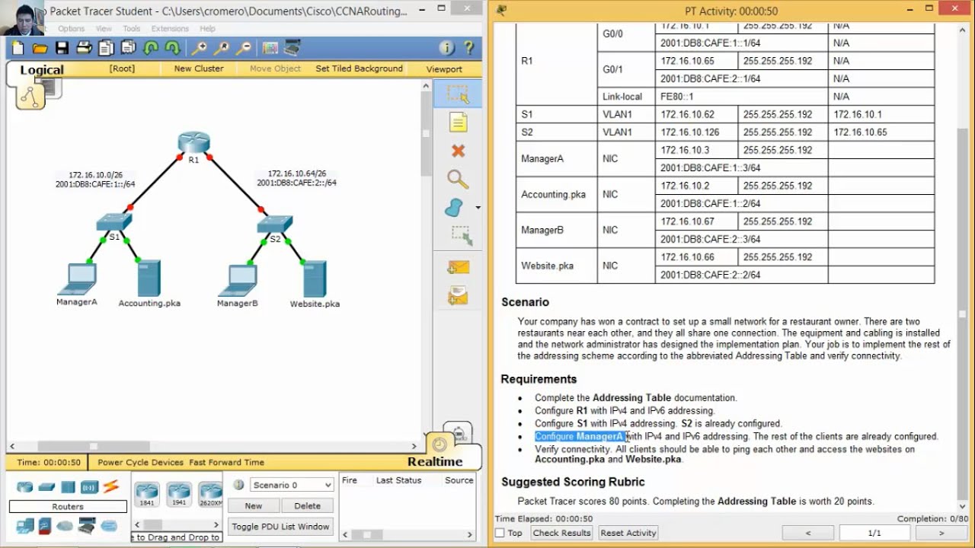The width and height of the screenshot is (975, 548).
Task: Switch to the Logical workspace tab
Action: pos(42,70)
